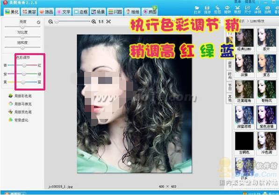
Task: Click the fit-to-window icon next to 1:1
Action: pyautogui.click(x=108, y=21)
